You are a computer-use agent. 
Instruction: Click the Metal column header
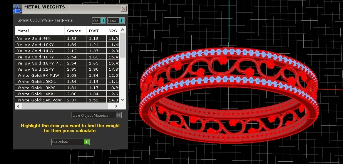[40, 31]
